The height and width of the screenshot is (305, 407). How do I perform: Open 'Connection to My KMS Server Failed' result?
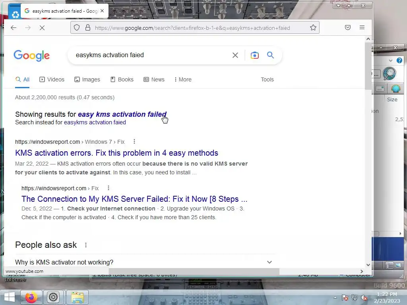[134, 199]
